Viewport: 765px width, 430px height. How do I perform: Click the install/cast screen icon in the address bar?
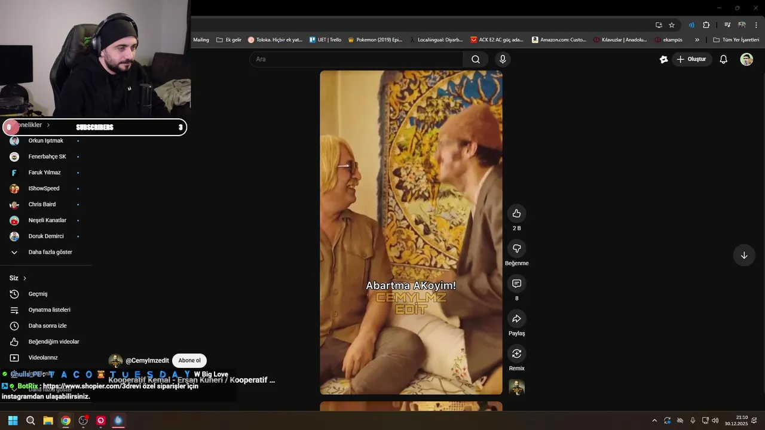(659, 25)
